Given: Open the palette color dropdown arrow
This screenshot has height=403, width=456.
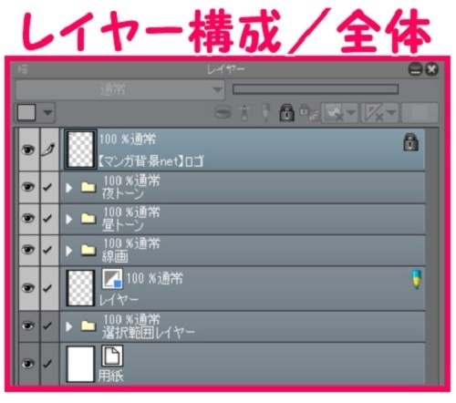Looking at the screenshot, I should point(47,112).
